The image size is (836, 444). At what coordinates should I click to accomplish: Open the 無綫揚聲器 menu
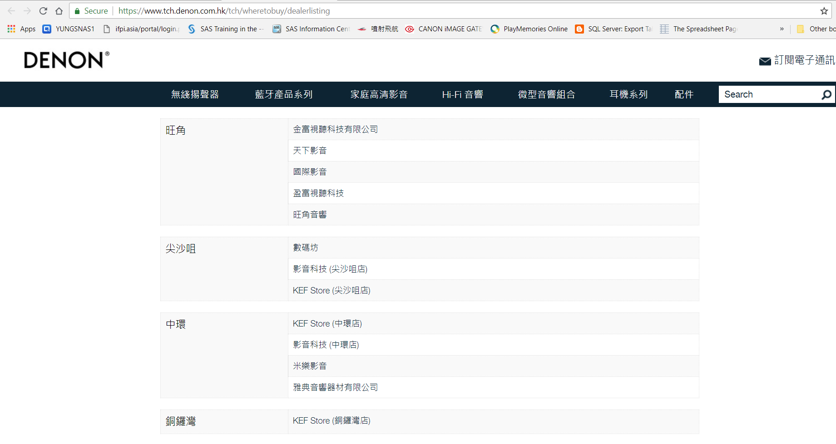(x=195, y=94)
